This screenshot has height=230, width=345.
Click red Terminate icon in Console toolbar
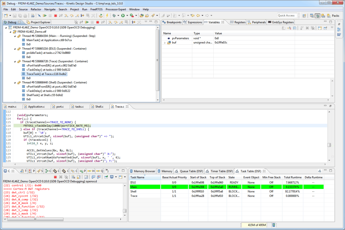(x=55, y=177)
